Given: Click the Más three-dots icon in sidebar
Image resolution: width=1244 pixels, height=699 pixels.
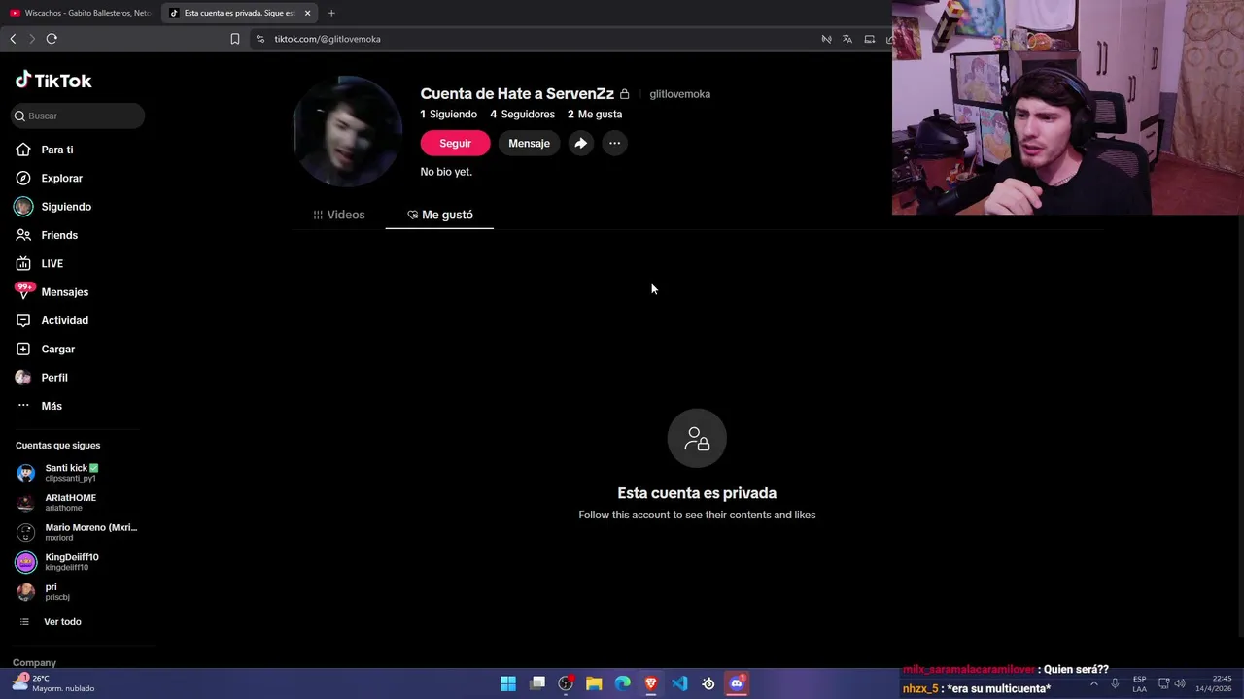Looking at the screenshot, I should coord(23,405).
